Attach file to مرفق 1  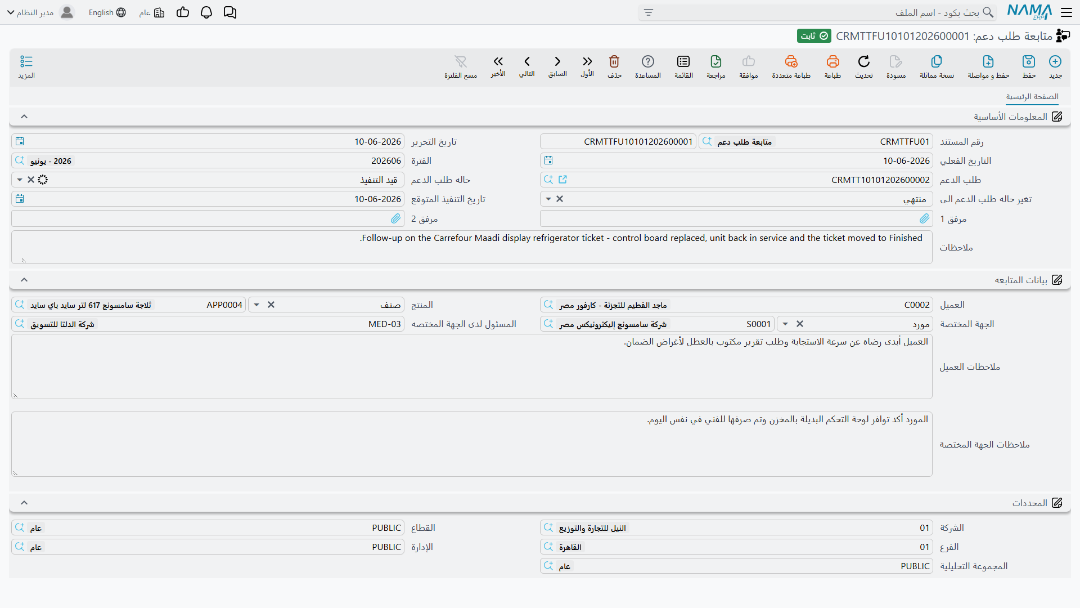[925, 218]
